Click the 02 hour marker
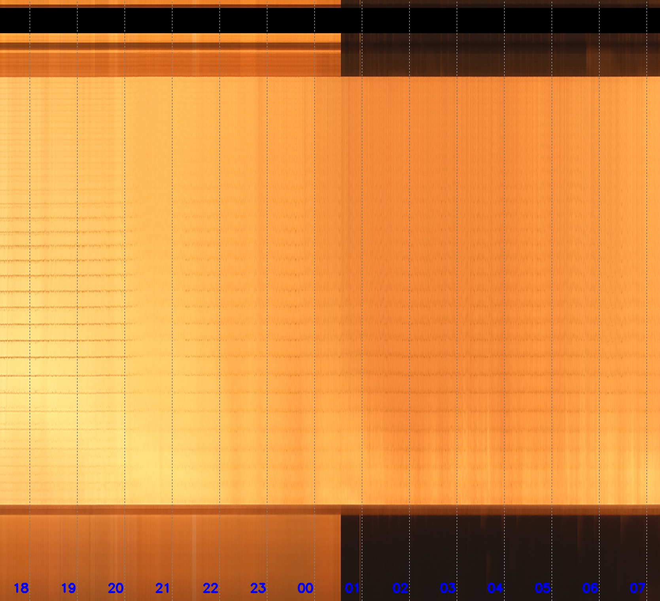 click(400, 588)
